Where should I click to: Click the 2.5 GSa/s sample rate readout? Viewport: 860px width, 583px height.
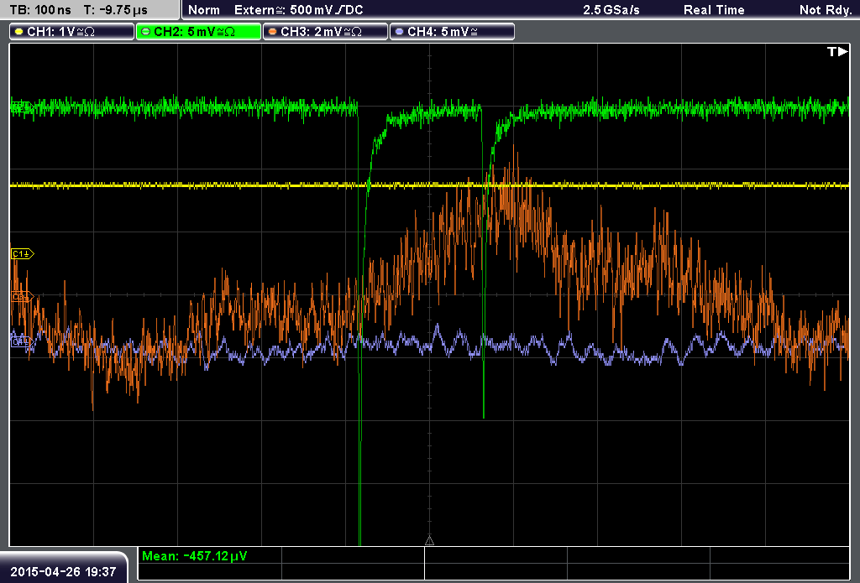coord(611,10)
